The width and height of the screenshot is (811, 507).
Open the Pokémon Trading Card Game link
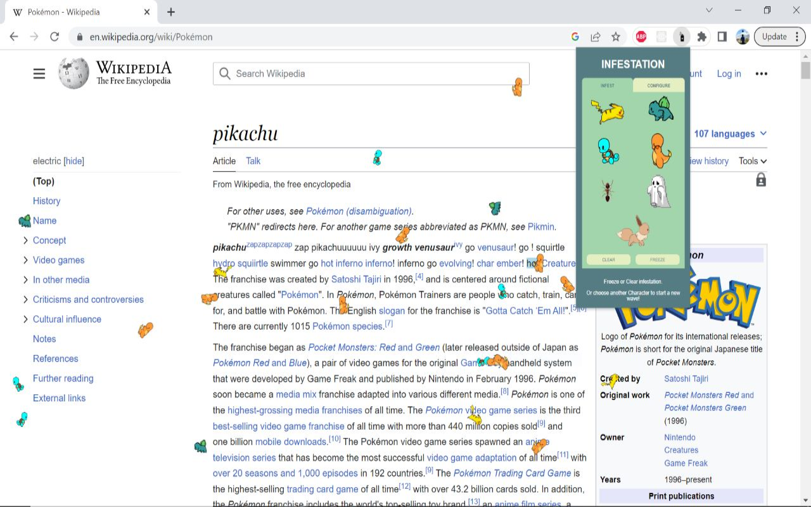512,473
